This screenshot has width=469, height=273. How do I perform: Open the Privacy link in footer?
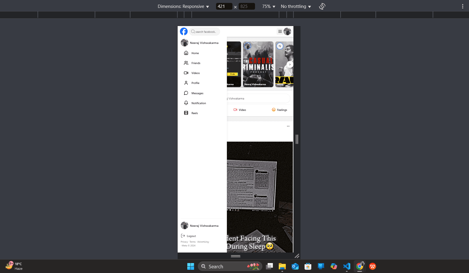pos(184,242)
